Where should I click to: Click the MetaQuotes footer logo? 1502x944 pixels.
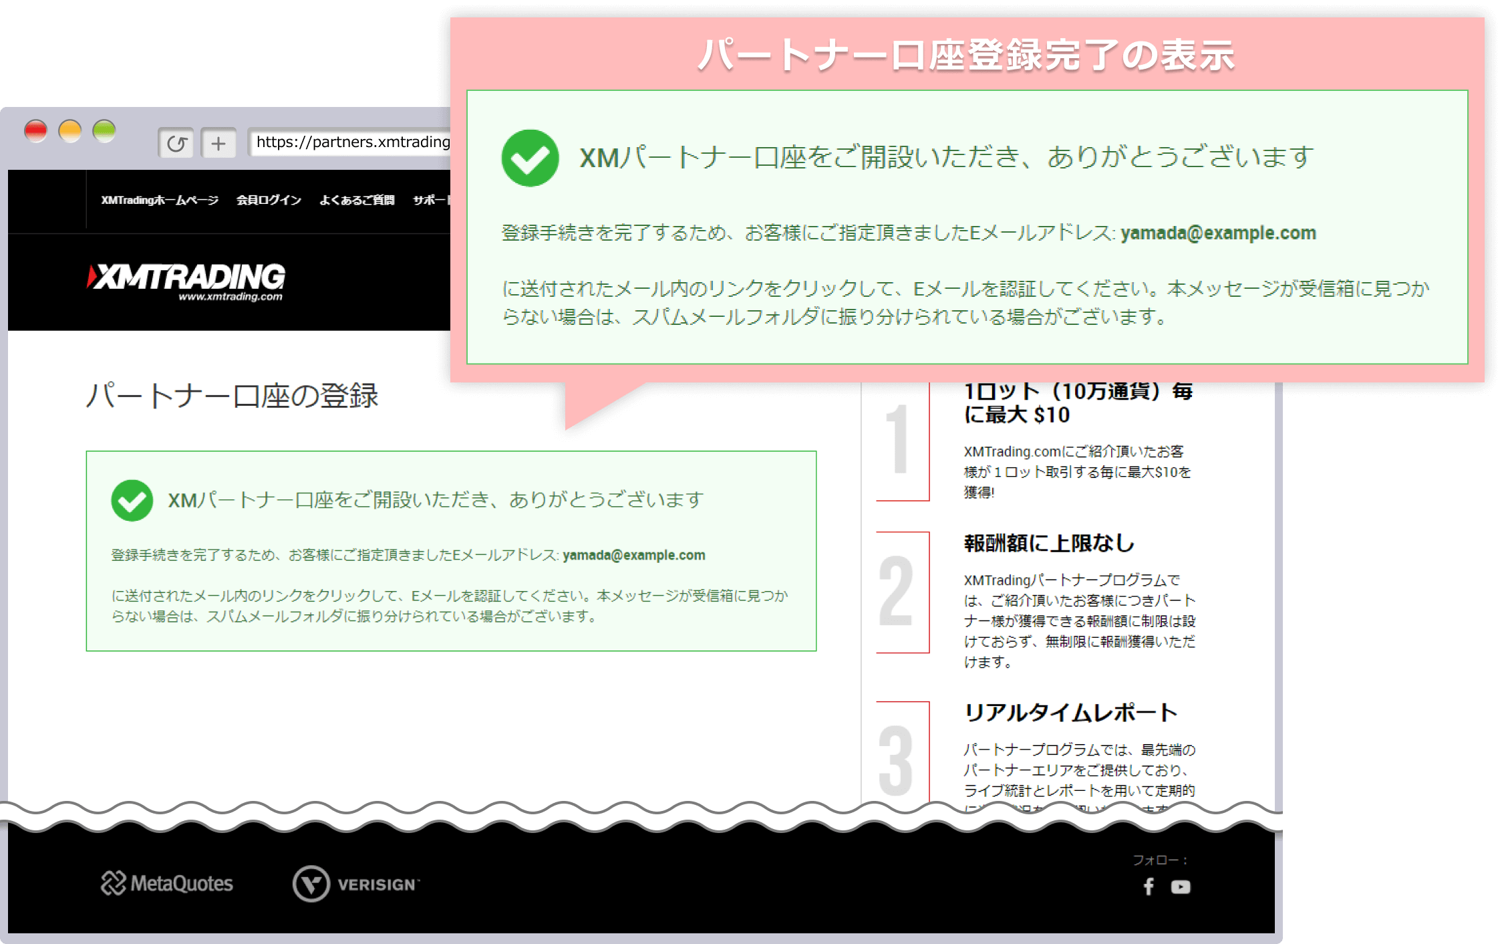click(167, 883)
